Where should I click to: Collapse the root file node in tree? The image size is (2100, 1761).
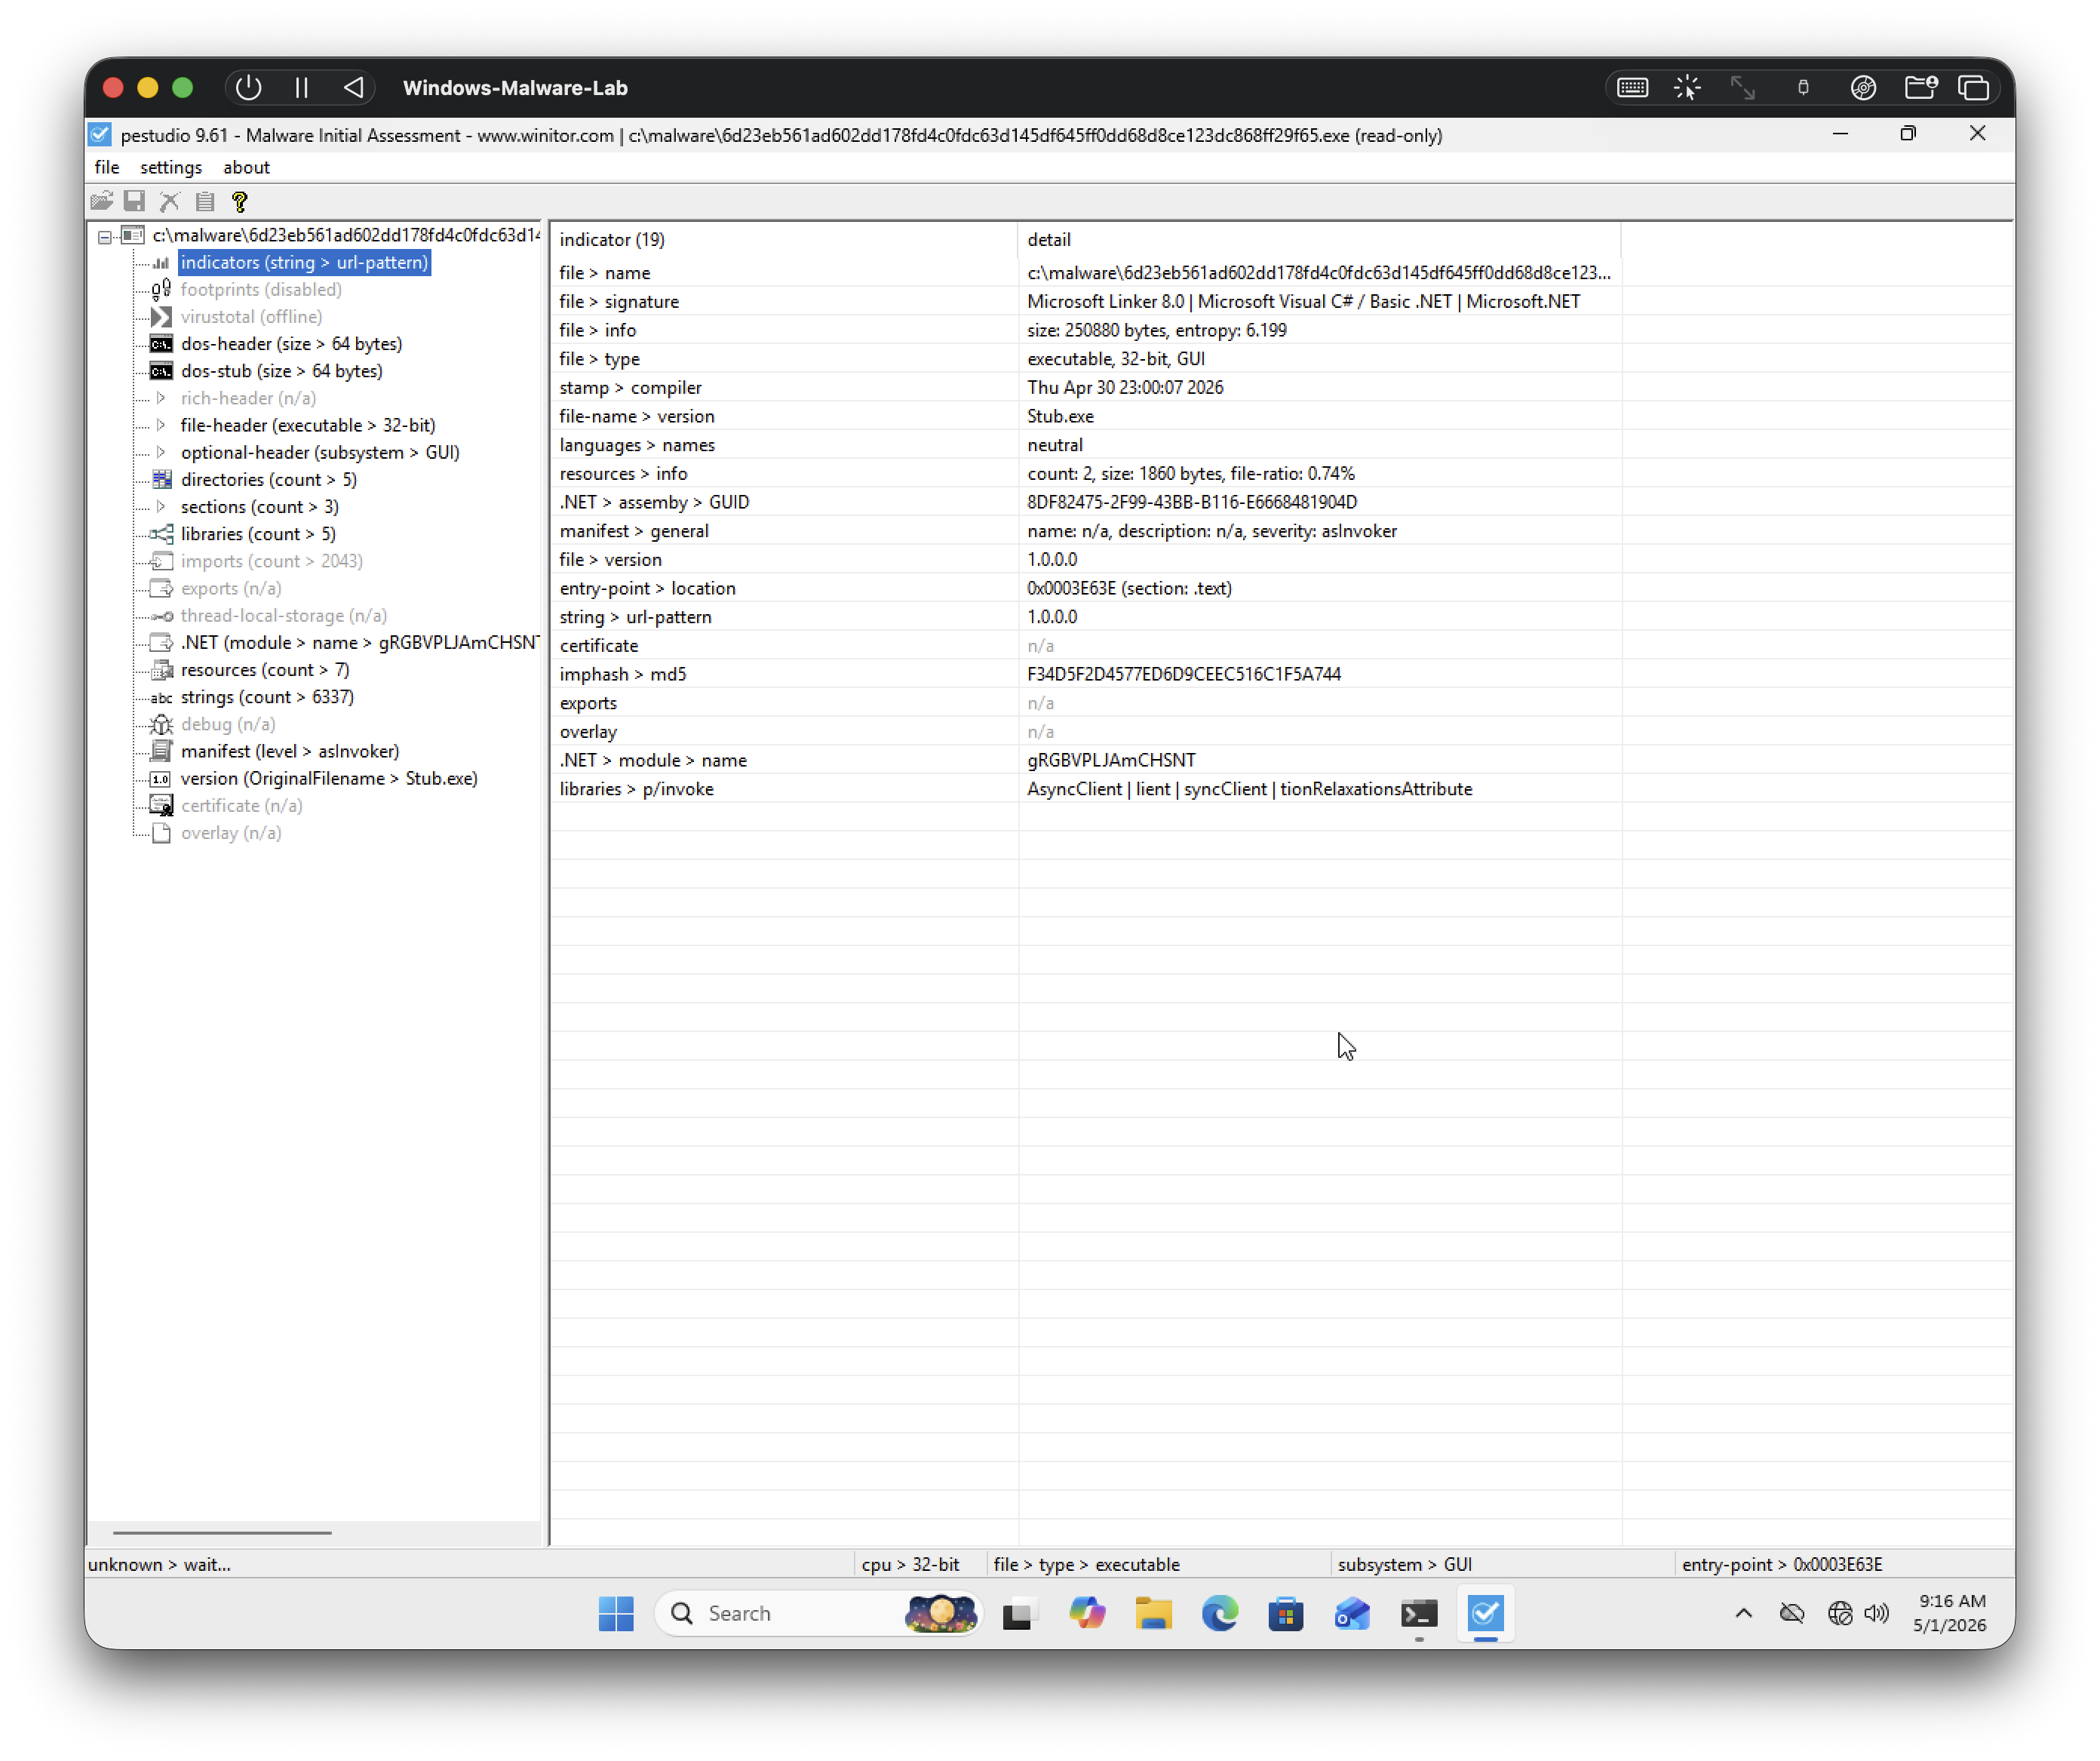pos(105,237)
